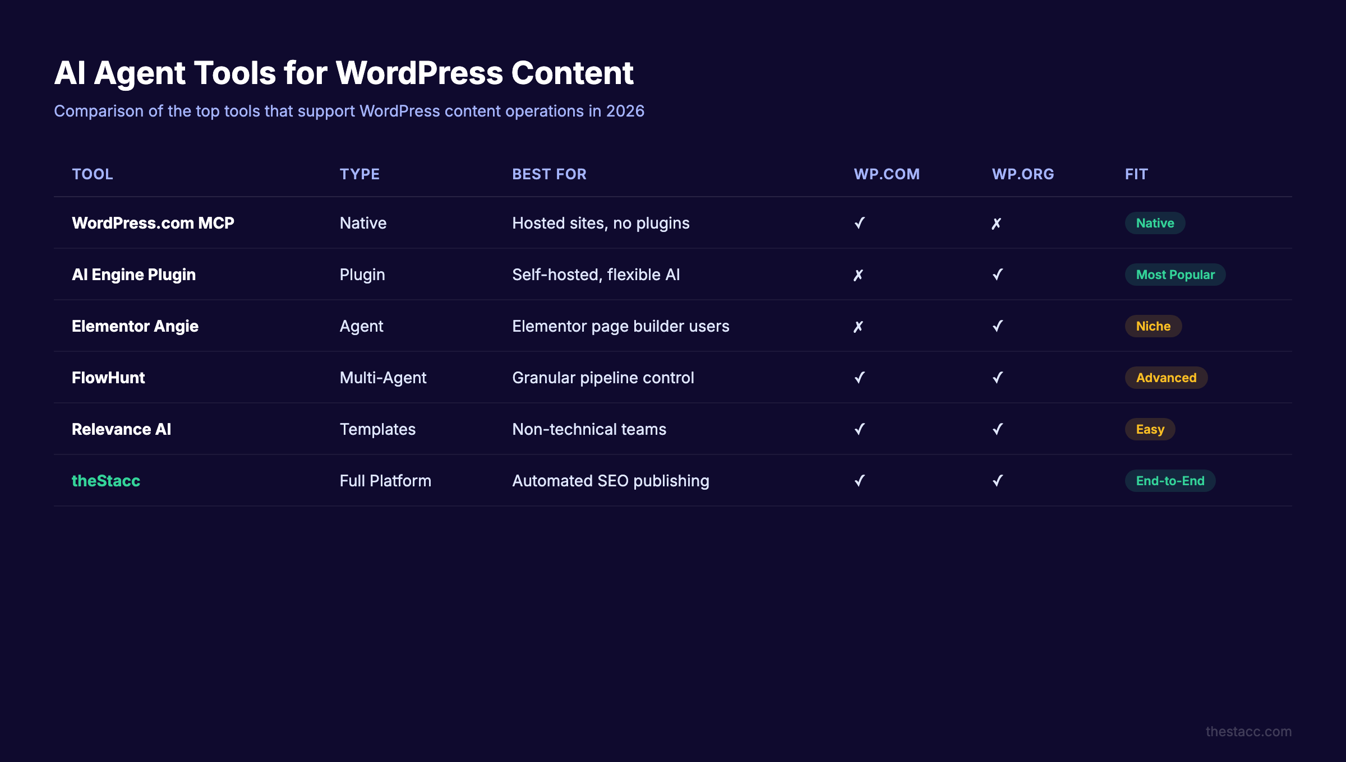Click the cross under WP.COM for Elementor Angie
The image size is (1346, 762).
click(x=858, y=326)
